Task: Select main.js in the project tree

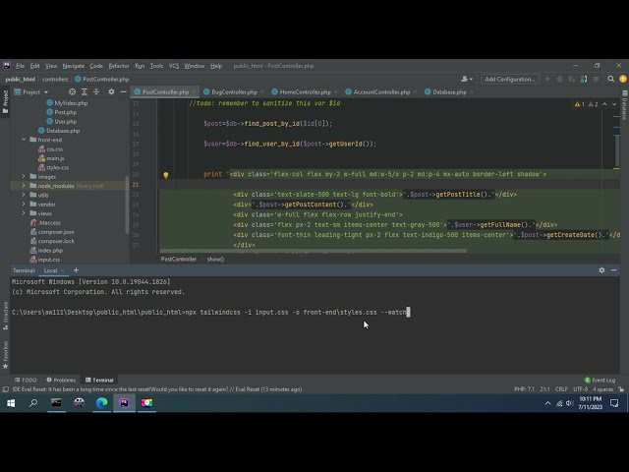Action: (51, 158)
